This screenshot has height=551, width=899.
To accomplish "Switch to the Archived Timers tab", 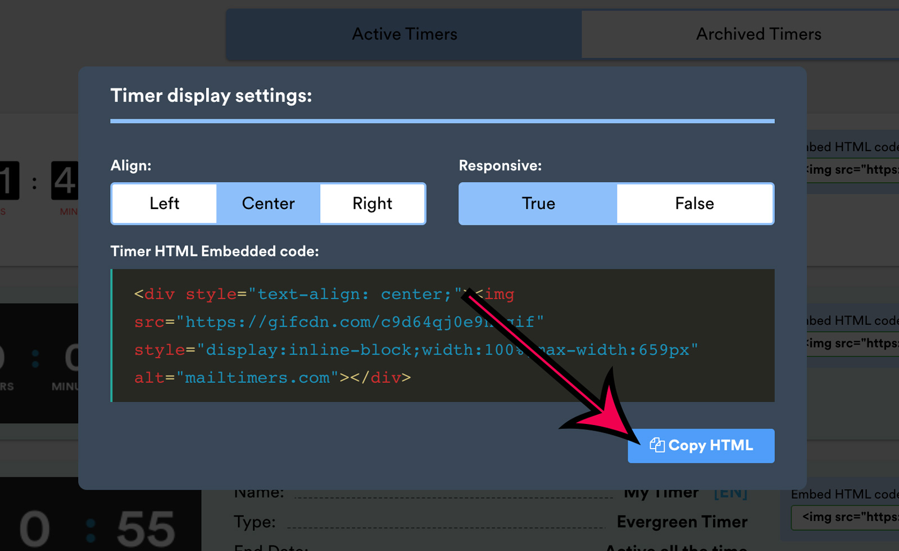I will [759, 34].
